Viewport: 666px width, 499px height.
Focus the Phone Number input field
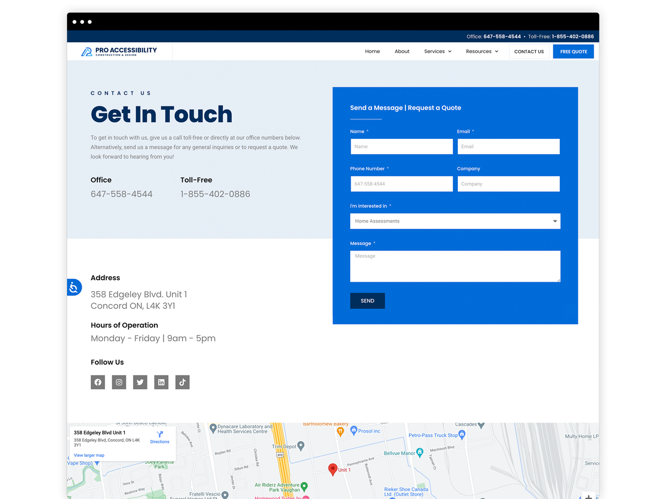pos(402,184)
